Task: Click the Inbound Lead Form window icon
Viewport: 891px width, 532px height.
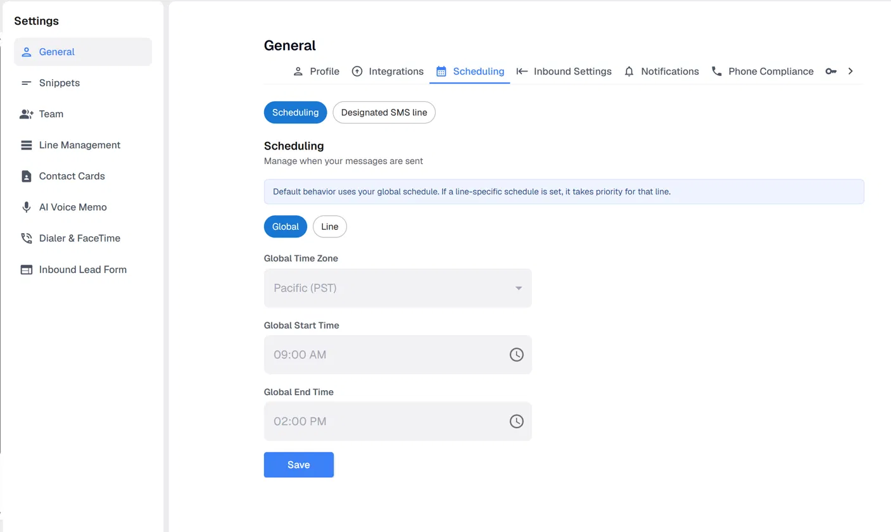Action: click(27, 270)
